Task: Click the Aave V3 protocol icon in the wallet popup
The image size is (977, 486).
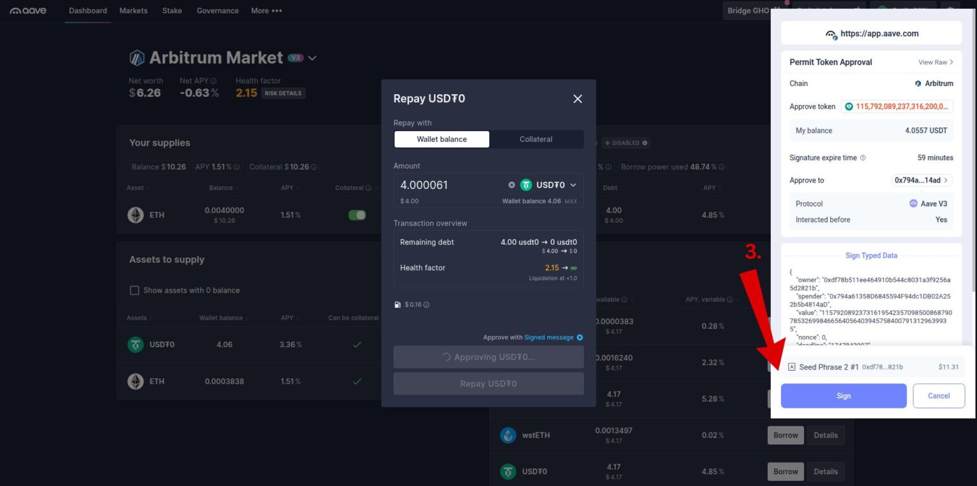Action: pos(913,204)
